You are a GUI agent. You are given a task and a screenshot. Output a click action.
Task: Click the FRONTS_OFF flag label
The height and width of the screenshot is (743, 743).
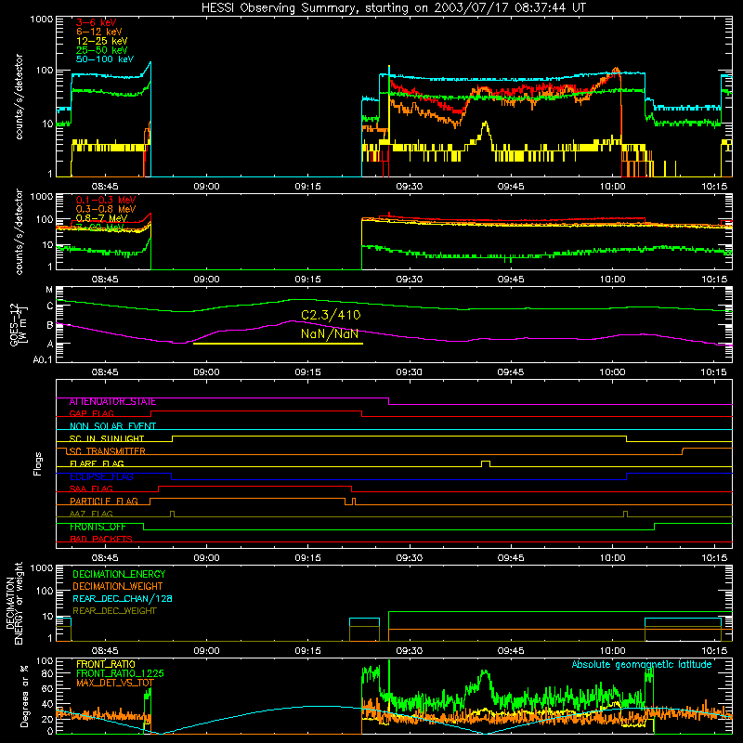click(x=98, y=527)
